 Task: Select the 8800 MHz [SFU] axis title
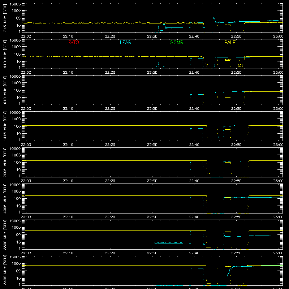5,235
